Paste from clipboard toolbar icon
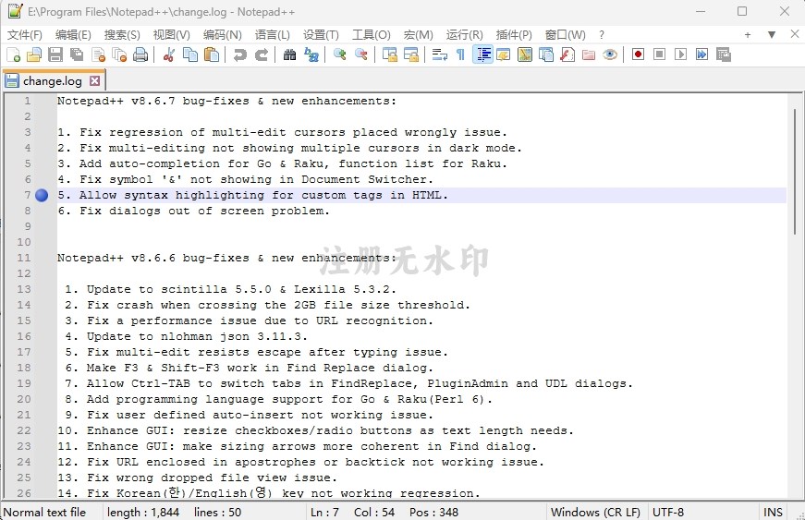805x520 pixels. point(211,54)
